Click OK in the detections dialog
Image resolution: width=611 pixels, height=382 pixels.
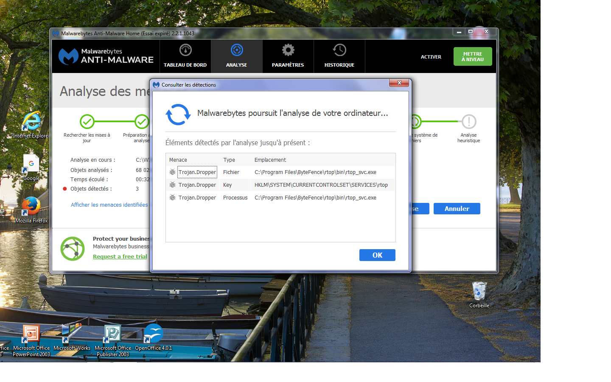[377, 255]
